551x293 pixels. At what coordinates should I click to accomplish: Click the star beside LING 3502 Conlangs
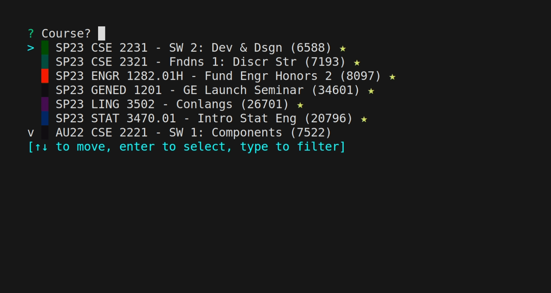click(x=300, y=104)
